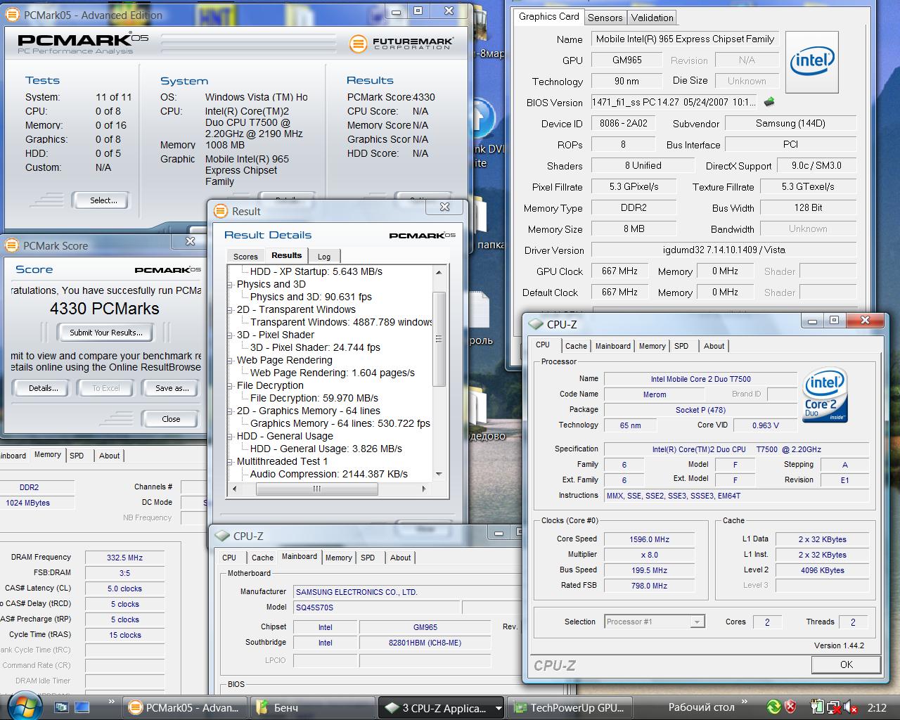Click the Futuremark Corporation logo
900x720 pixels.
[x=401, y=44]
